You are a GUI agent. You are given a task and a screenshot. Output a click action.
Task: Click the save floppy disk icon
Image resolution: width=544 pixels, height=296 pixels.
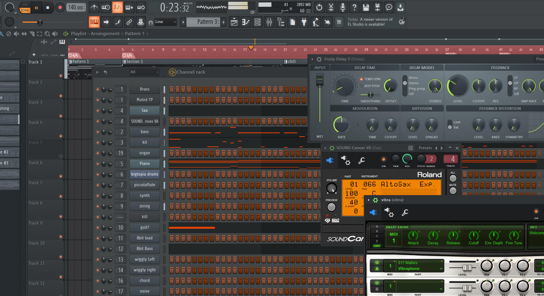pyautogui.click(x=365, y=7)
